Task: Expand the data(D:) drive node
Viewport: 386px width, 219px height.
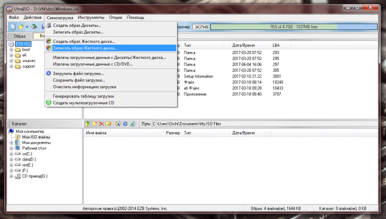Action: point(11,159)
